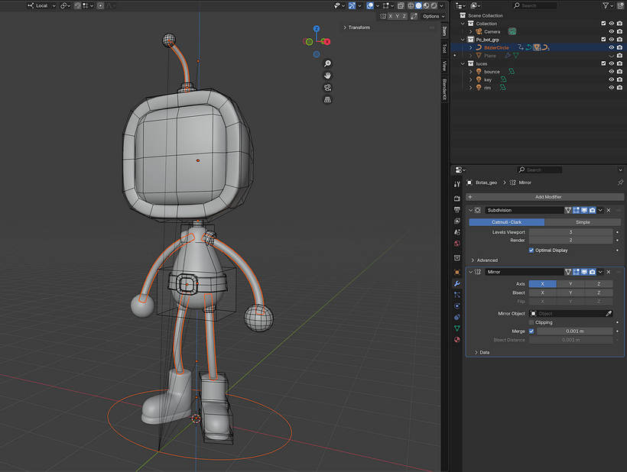This screenshot has width=627, height=472.
Task: Open the Options menu in the viewport header
Action: 431,15
